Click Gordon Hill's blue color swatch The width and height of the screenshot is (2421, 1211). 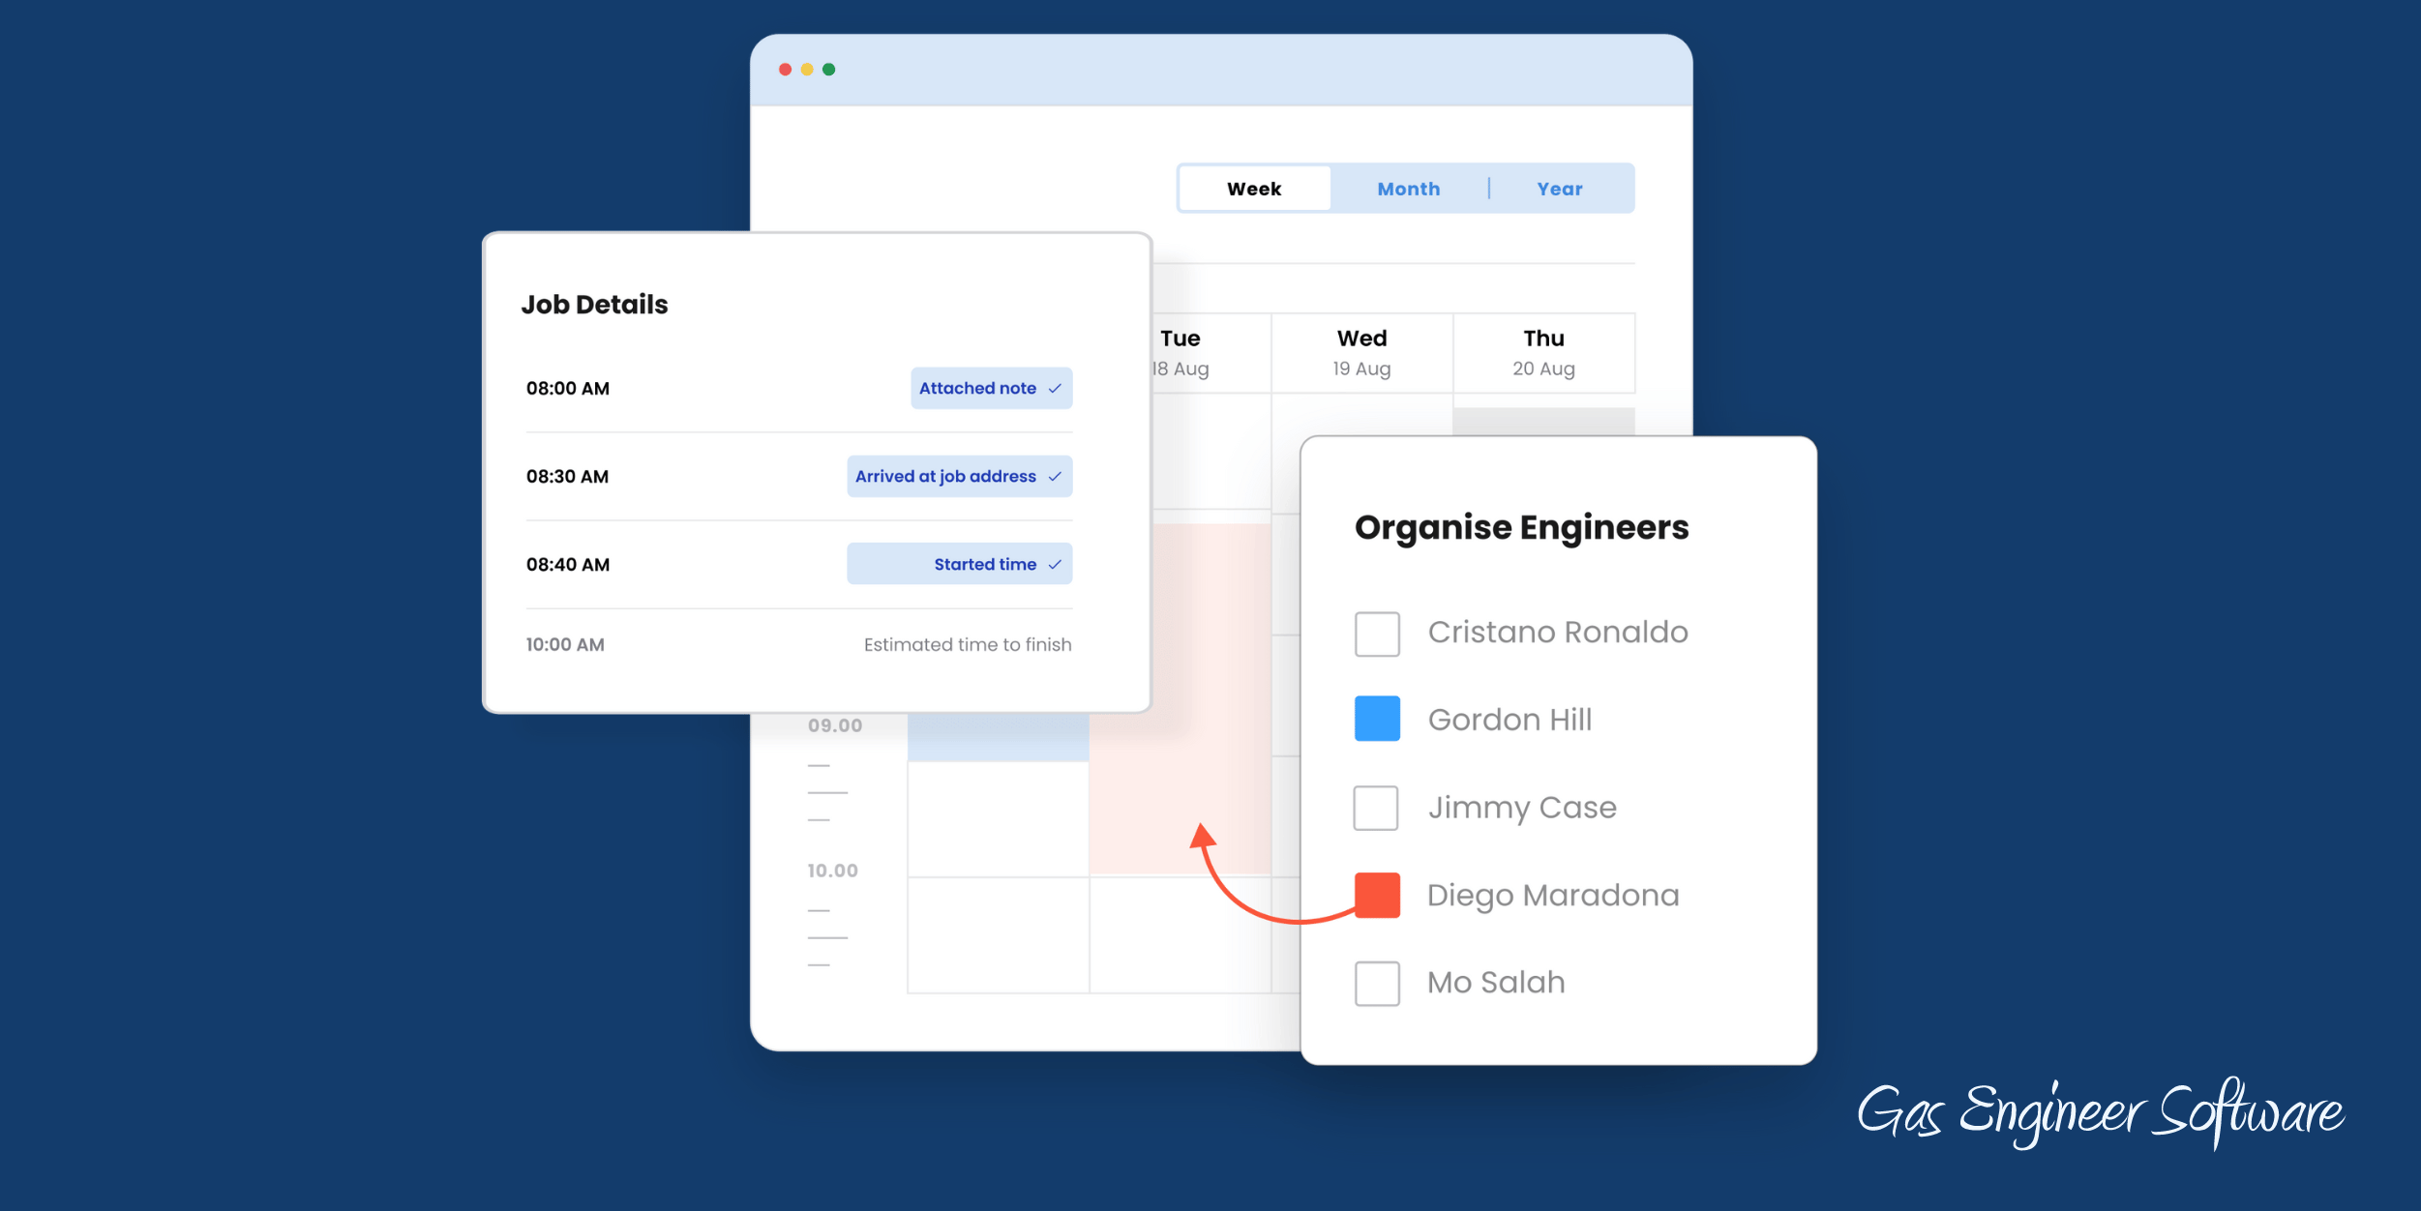tap(1377, 720)
